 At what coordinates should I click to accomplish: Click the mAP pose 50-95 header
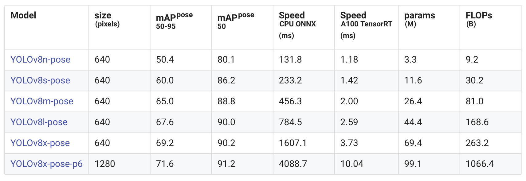174,21
